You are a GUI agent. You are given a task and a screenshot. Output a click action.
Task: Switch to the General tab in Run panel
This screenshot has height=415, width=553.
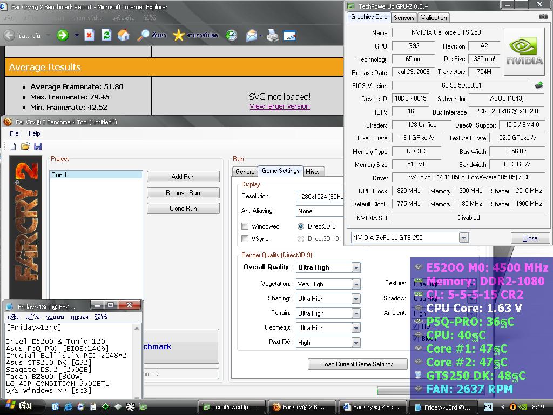pos(246,171)
